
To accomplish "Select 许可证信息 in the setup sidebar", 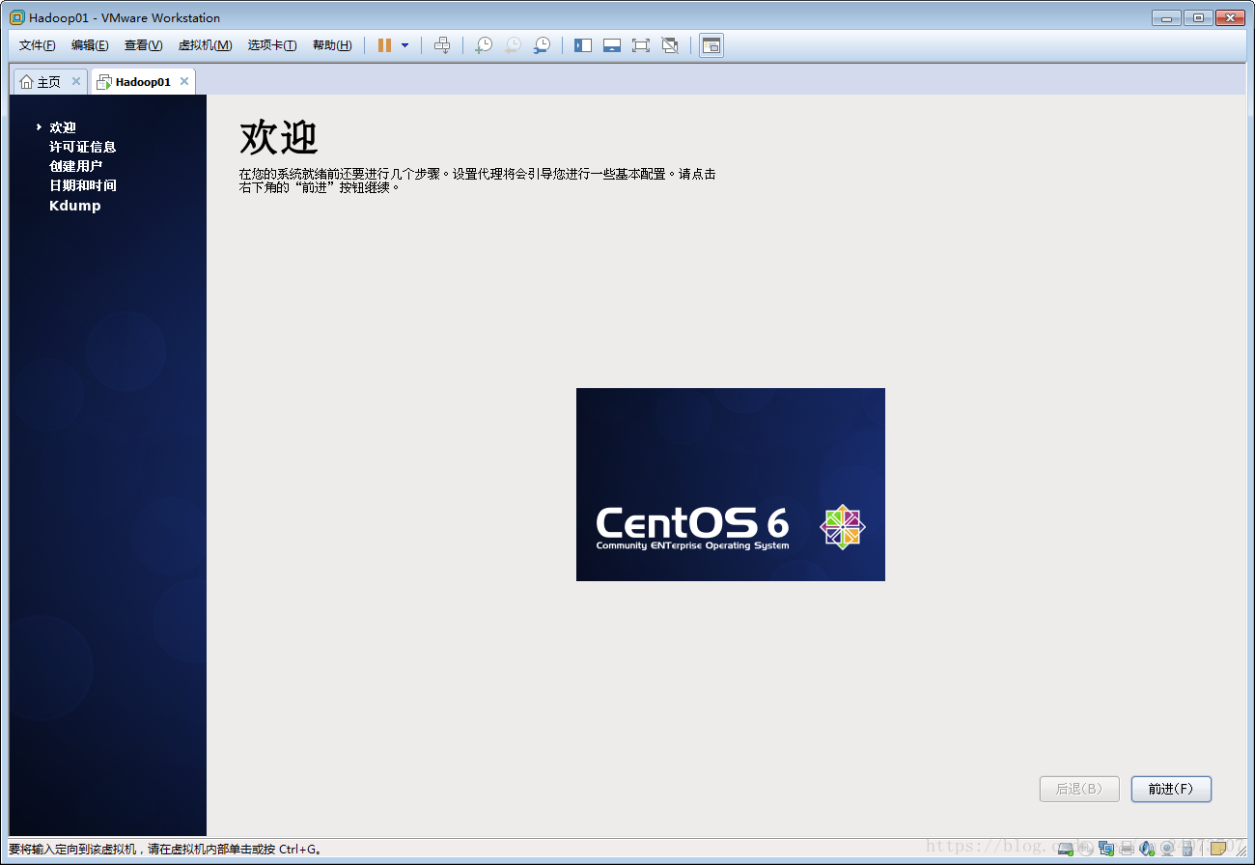I will tap(83, 147).
